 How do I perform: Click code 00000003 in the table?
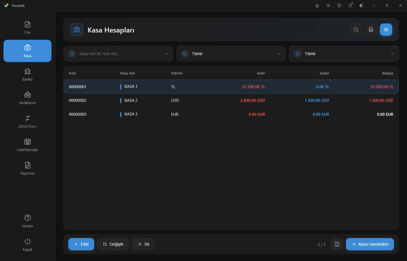click(x=78, y=114)
